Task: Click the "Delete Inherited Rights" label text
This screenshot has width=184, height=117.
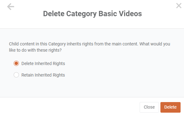Action: pyautogui.click(x=43, y=63)
